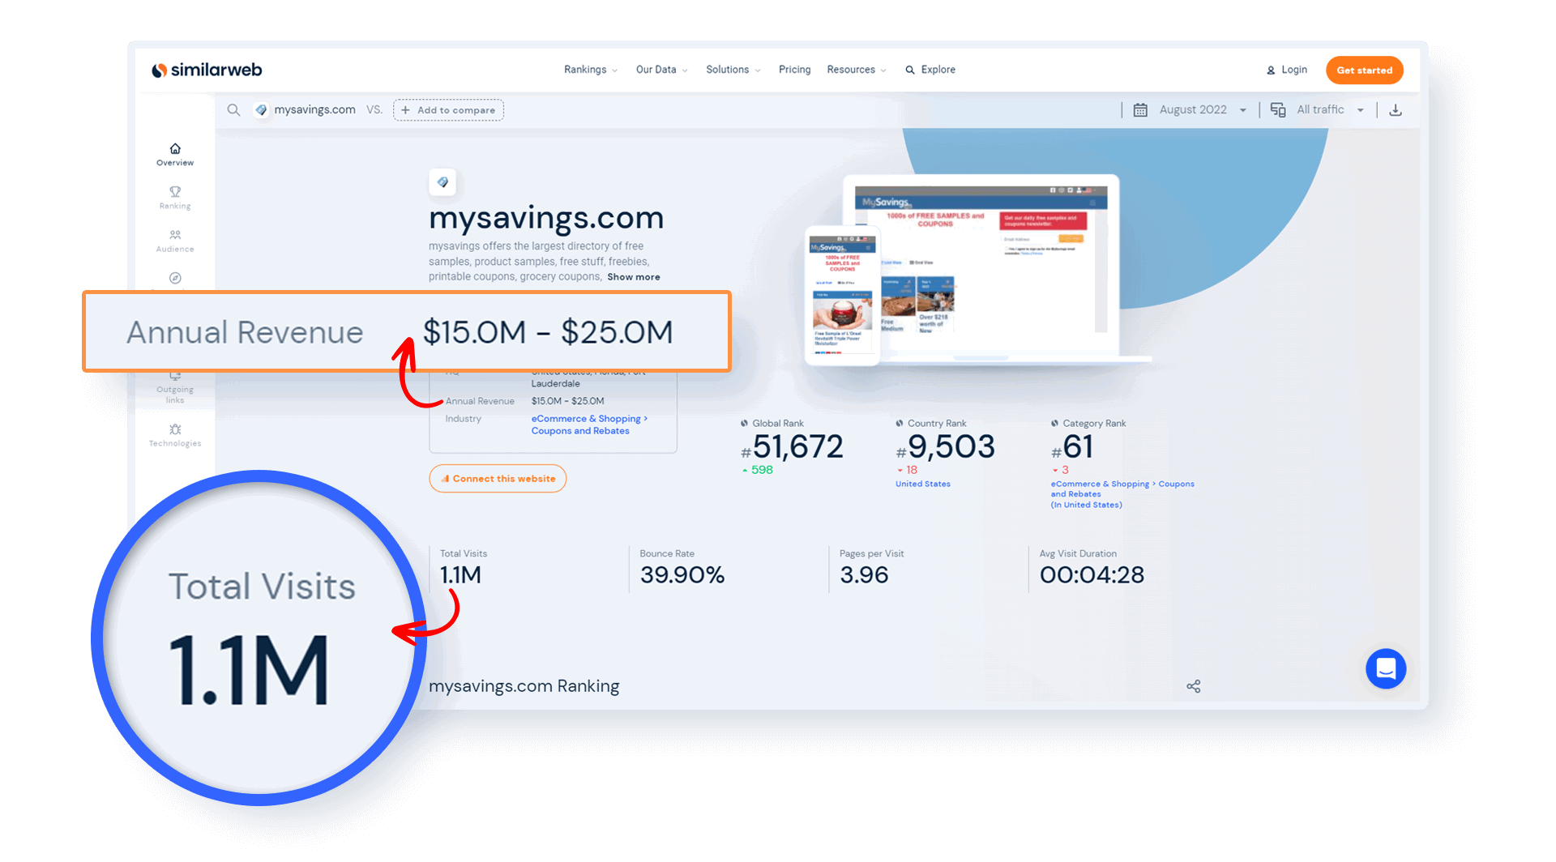Open the Audience sidebar icon
The height and width of the screenshot is (862, 1556).
point(175,236)
